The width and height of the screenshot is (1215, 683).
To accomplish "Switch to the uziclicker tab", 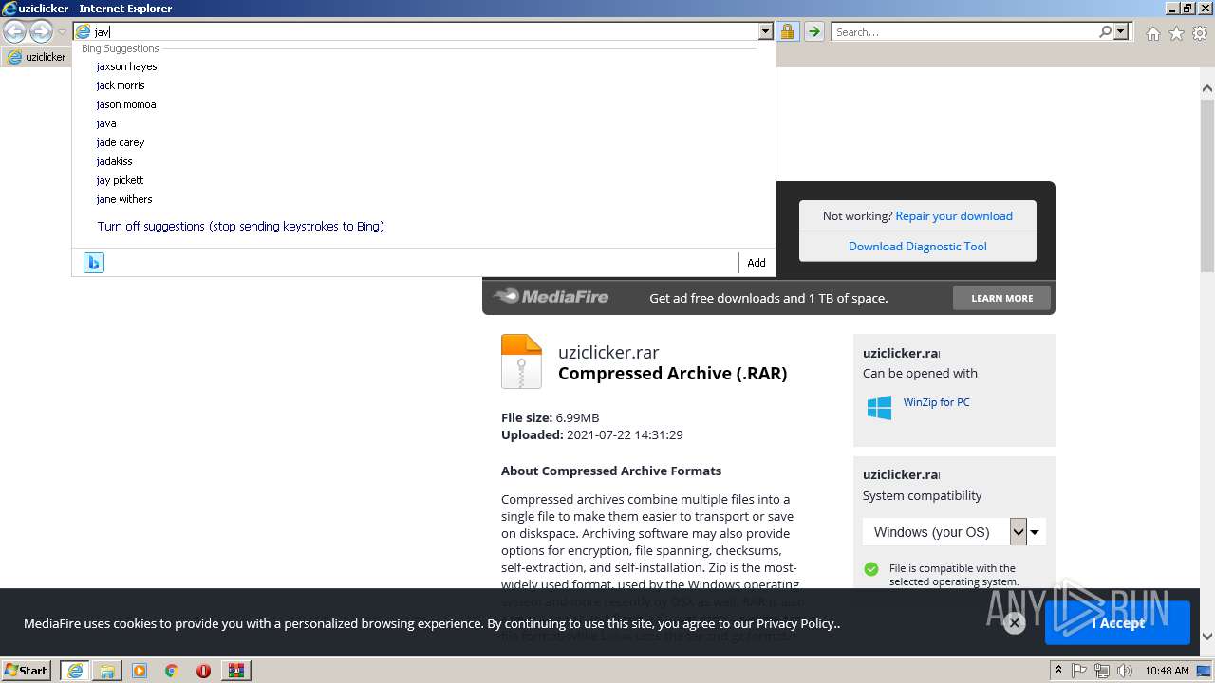I will point(37,56).
